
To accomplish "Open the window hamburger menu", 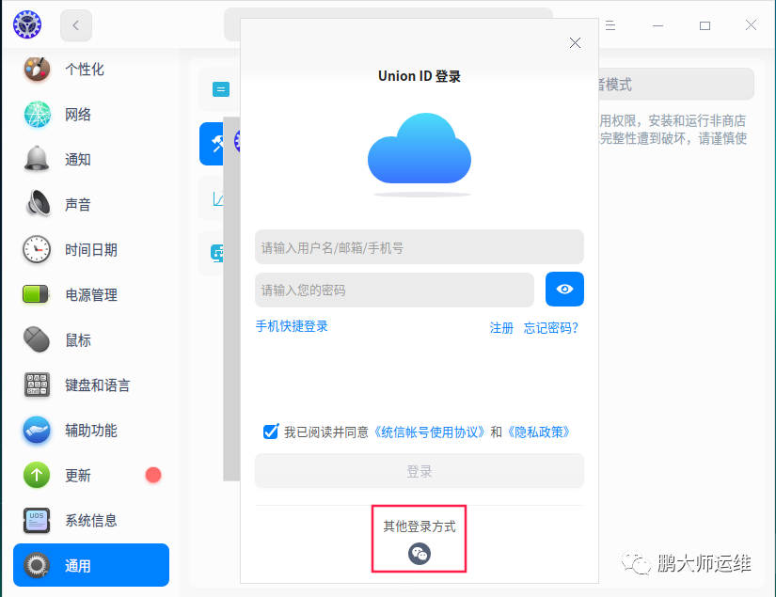I will click(610, 25).
